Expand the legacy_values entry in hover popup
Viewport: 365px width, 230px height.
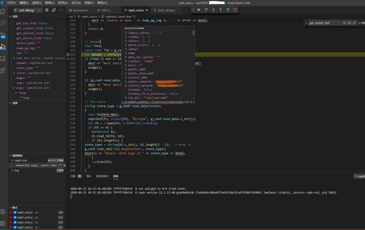click(126, 33)
